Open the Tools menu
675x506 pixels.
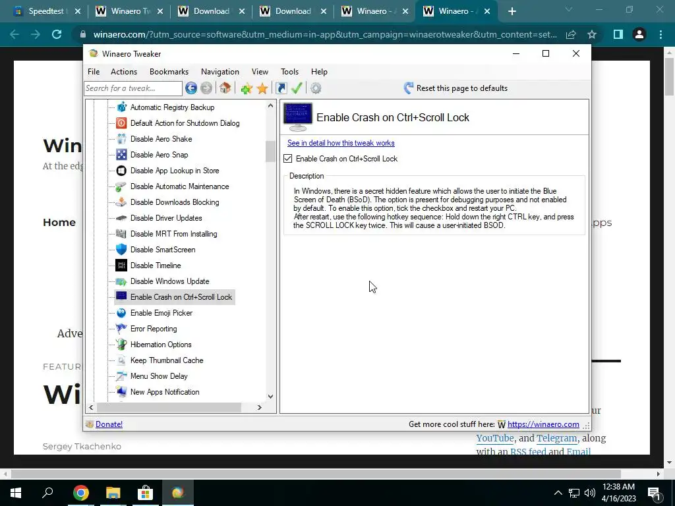290,72
